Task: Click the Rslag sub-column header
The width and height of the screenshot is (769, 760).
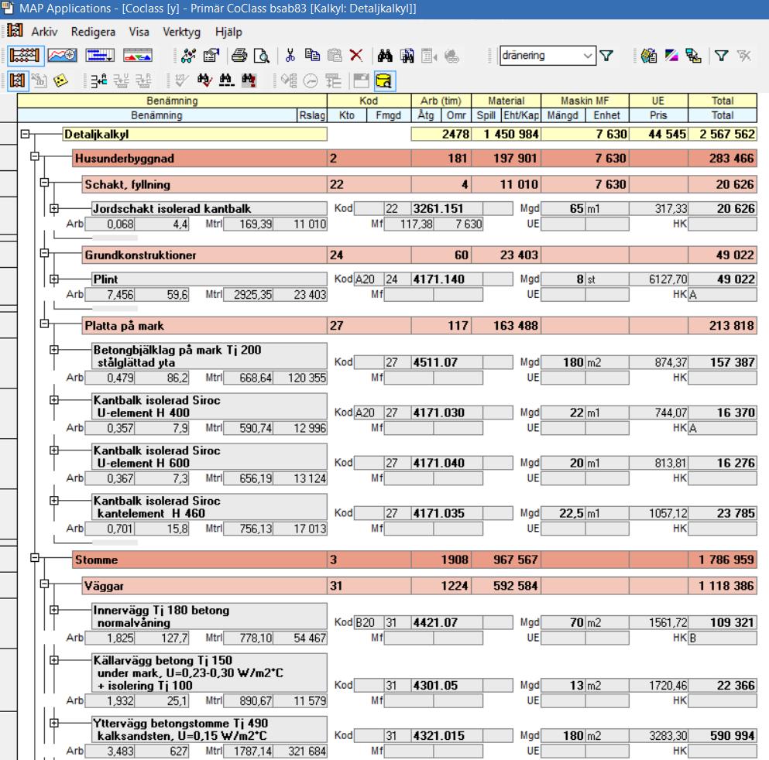Action: (312, 115)
